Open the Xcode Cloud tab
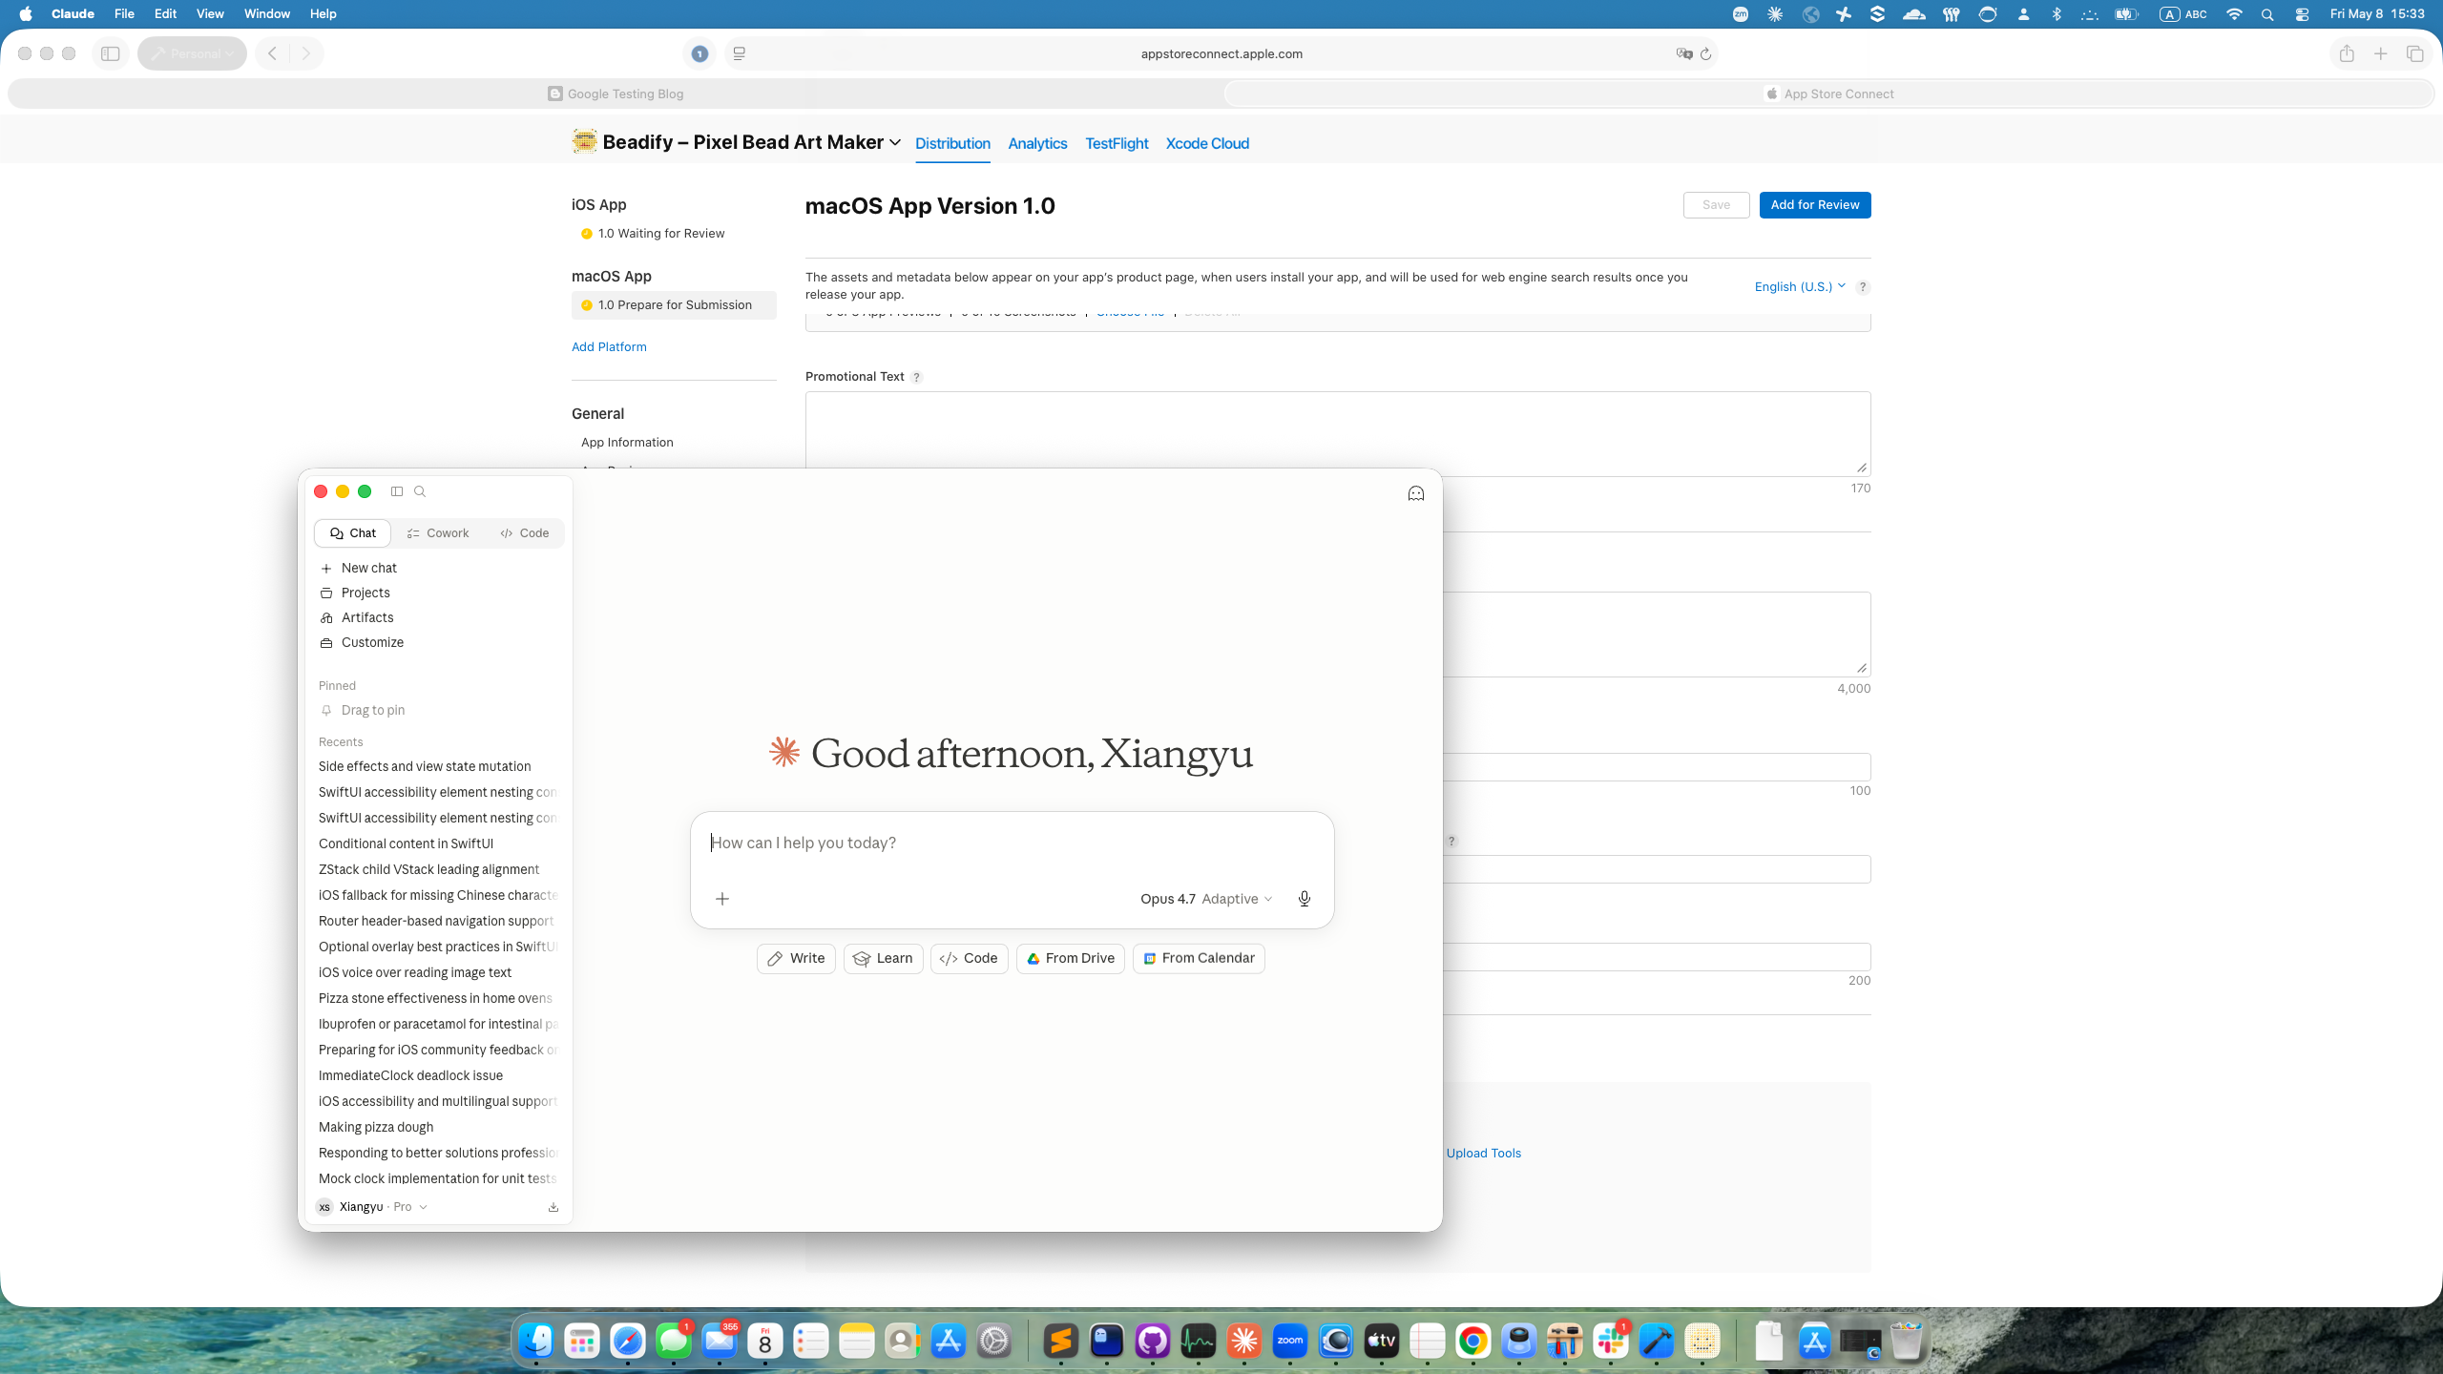The image size is (2443, 1374). coord(1207,143)
